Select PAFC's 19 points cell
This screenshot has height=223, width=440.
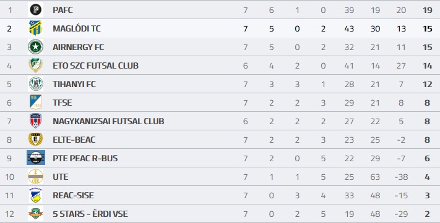427,10
